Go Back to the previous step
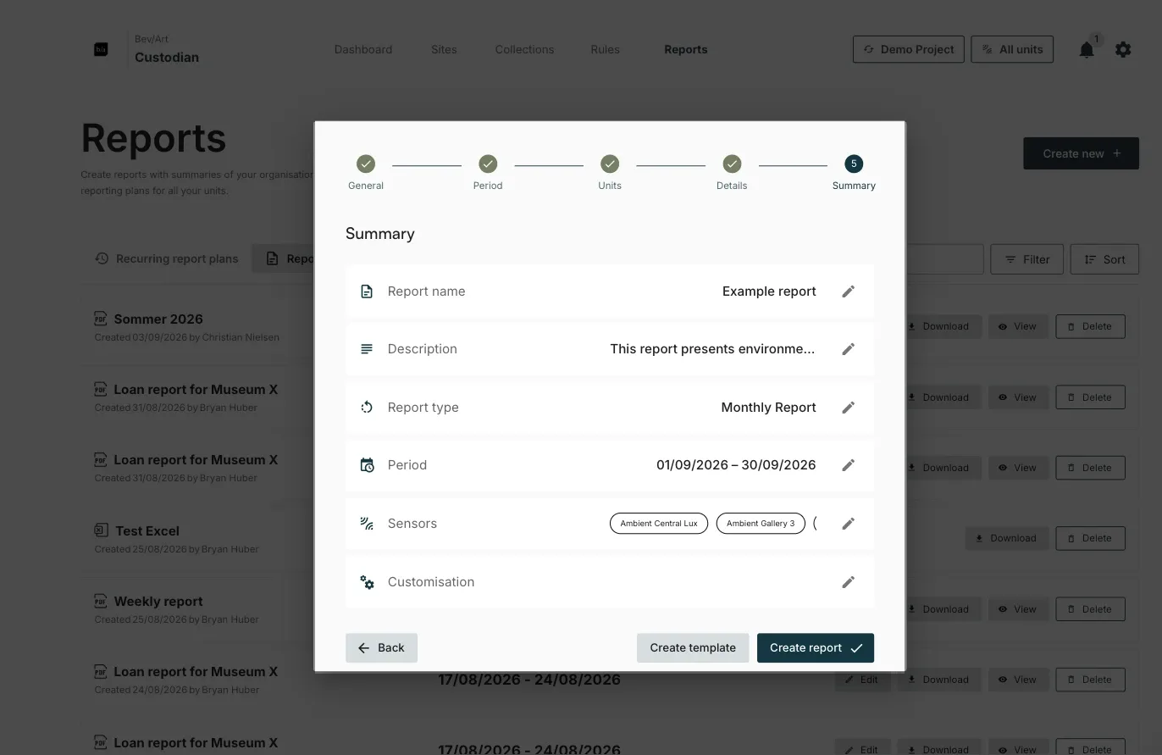Viewport: 1162px width, 755px height. (381, 647)
